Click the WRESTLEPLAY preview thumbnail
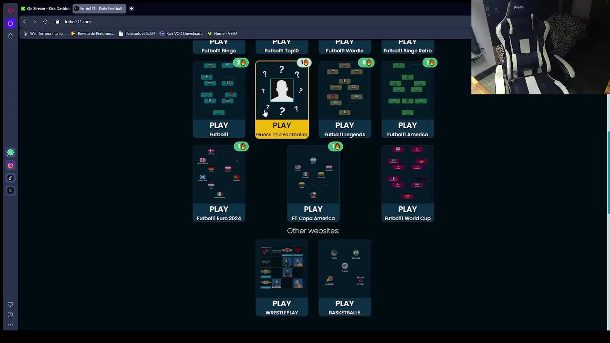The image size is (610, 343). (x=282, y=268)
